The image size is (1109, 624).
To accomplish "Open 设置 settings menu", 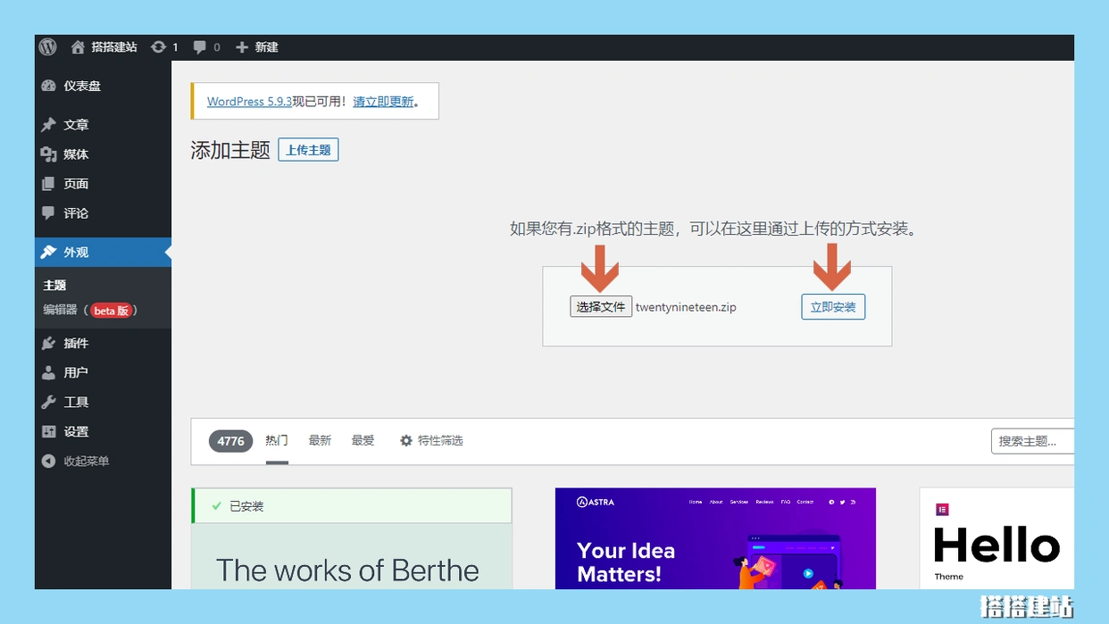I will [x=76, y=431].
